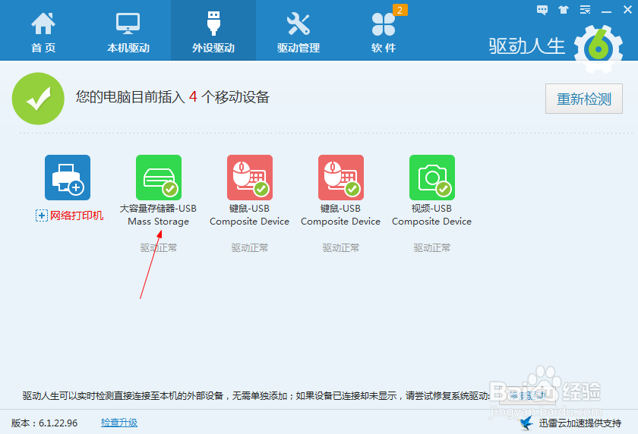The image size is (638, 434).
Task: Click the blue network printer icon
Action: (x=68, y=178)
